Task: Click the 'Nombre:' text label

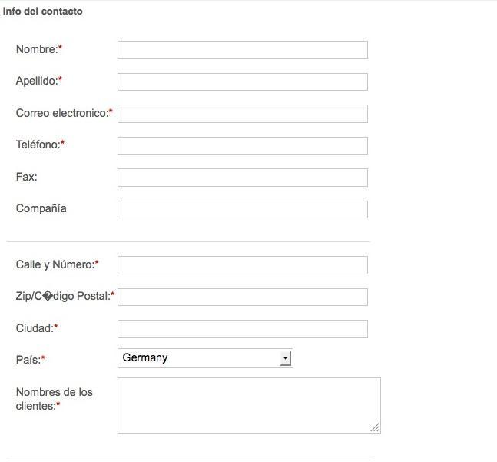Action: pos(37,49)
